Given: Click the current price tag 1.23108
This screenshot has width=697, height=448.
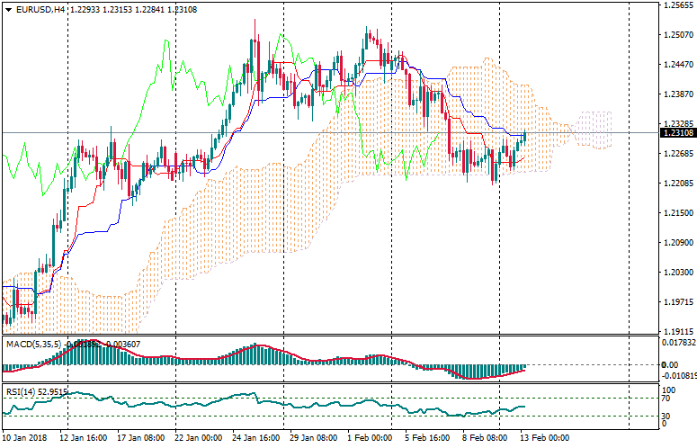Looking at the screenshot, I should coord(676,133).
